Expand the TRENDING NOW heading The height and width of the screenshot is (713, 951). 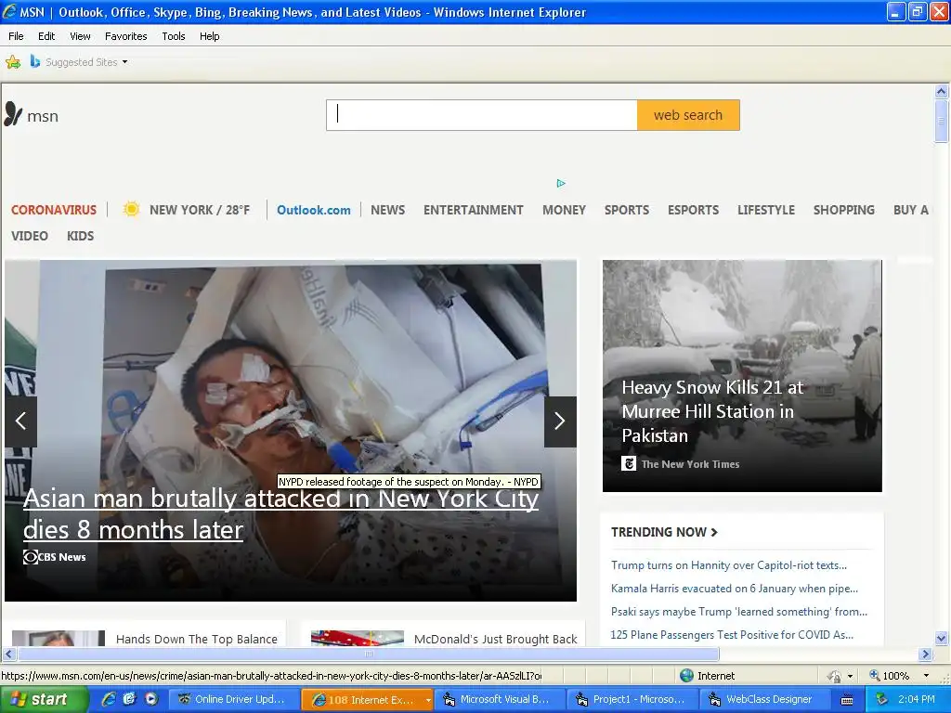tap(664, 532)
